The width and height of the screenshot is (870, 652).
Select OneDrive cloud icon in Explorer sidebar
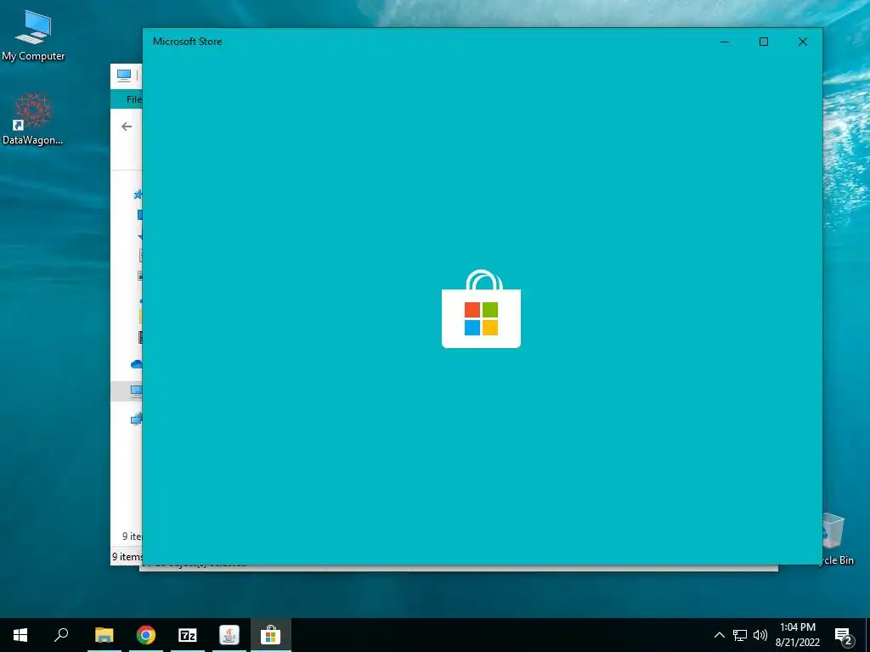(x=137, y=364)
